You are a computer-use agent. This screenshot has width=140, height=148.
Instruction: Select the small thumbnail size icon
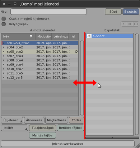pos(124,24)
